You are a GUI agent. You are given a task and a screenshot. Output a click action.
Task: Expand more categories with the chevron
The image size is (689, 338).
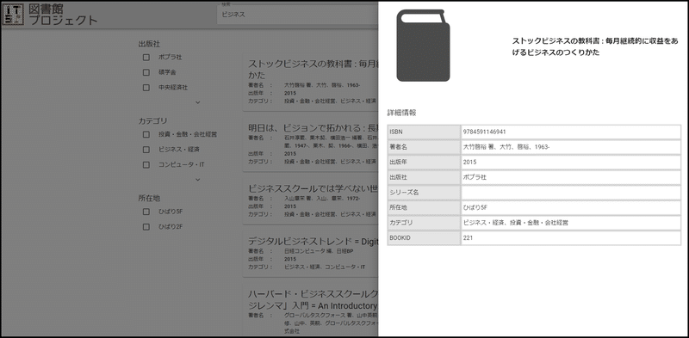click(x=198, y=180)
